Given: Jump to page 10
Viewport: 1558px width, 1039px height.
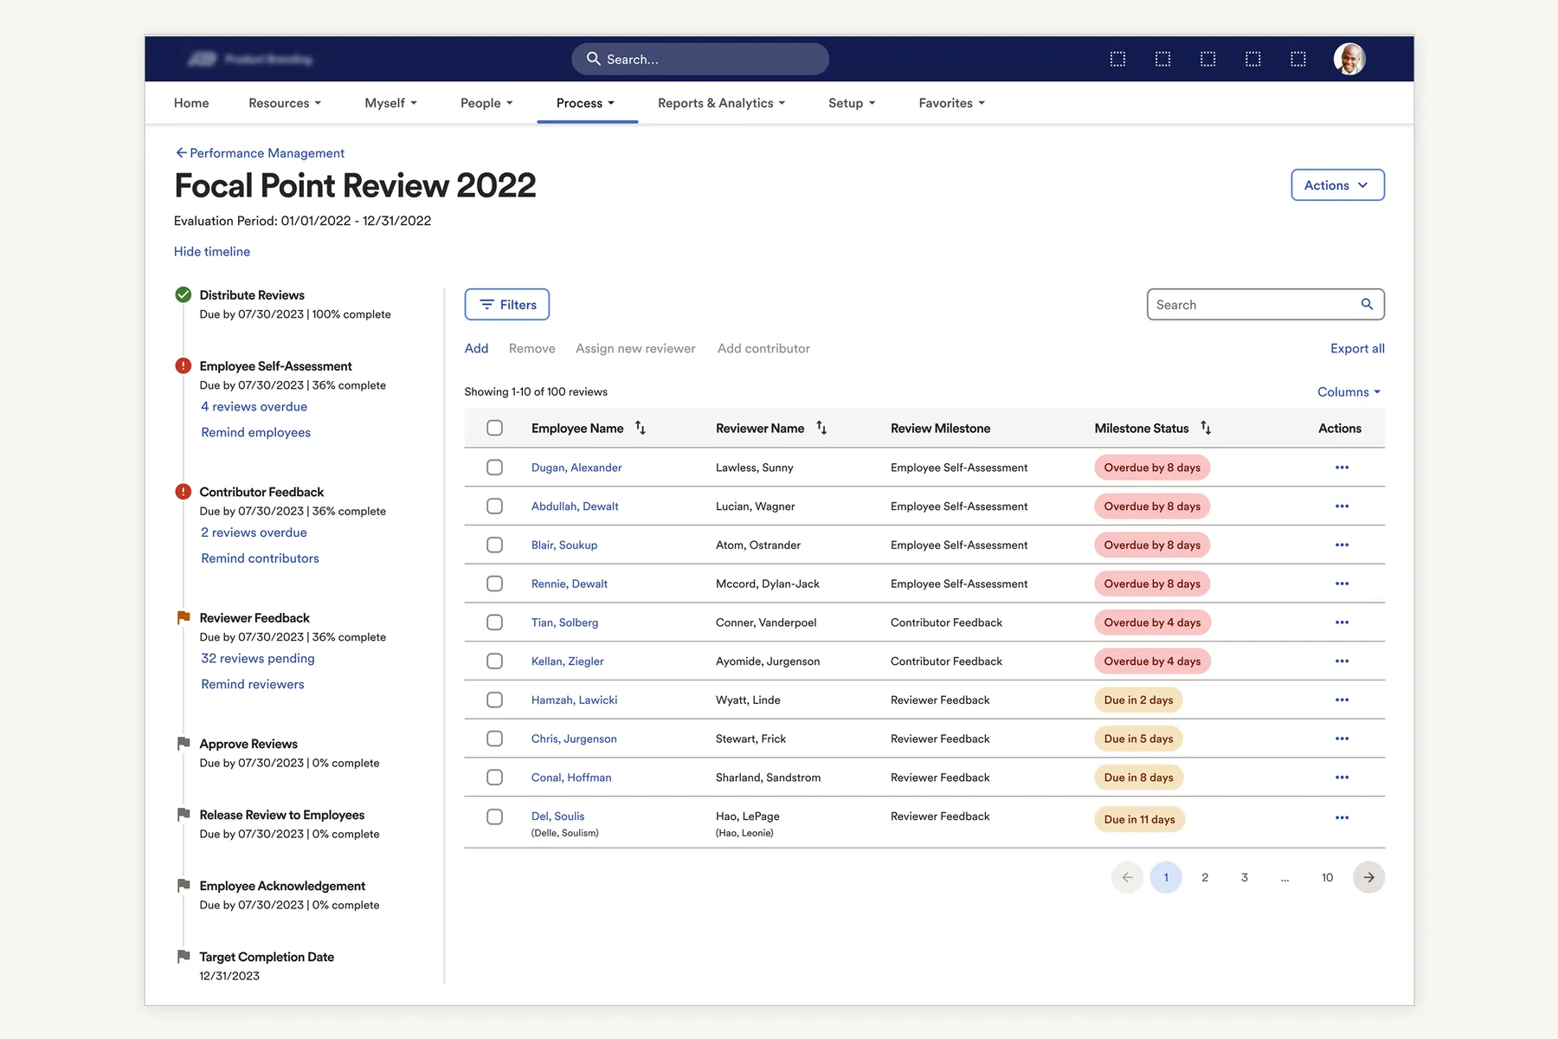Looking at the screenshot, I should (x=1327, y=877).
